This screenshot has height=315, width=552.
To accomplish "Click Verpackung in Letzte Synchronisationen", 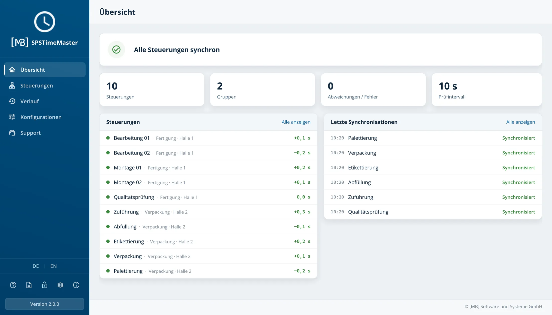I will coord(433,153).
